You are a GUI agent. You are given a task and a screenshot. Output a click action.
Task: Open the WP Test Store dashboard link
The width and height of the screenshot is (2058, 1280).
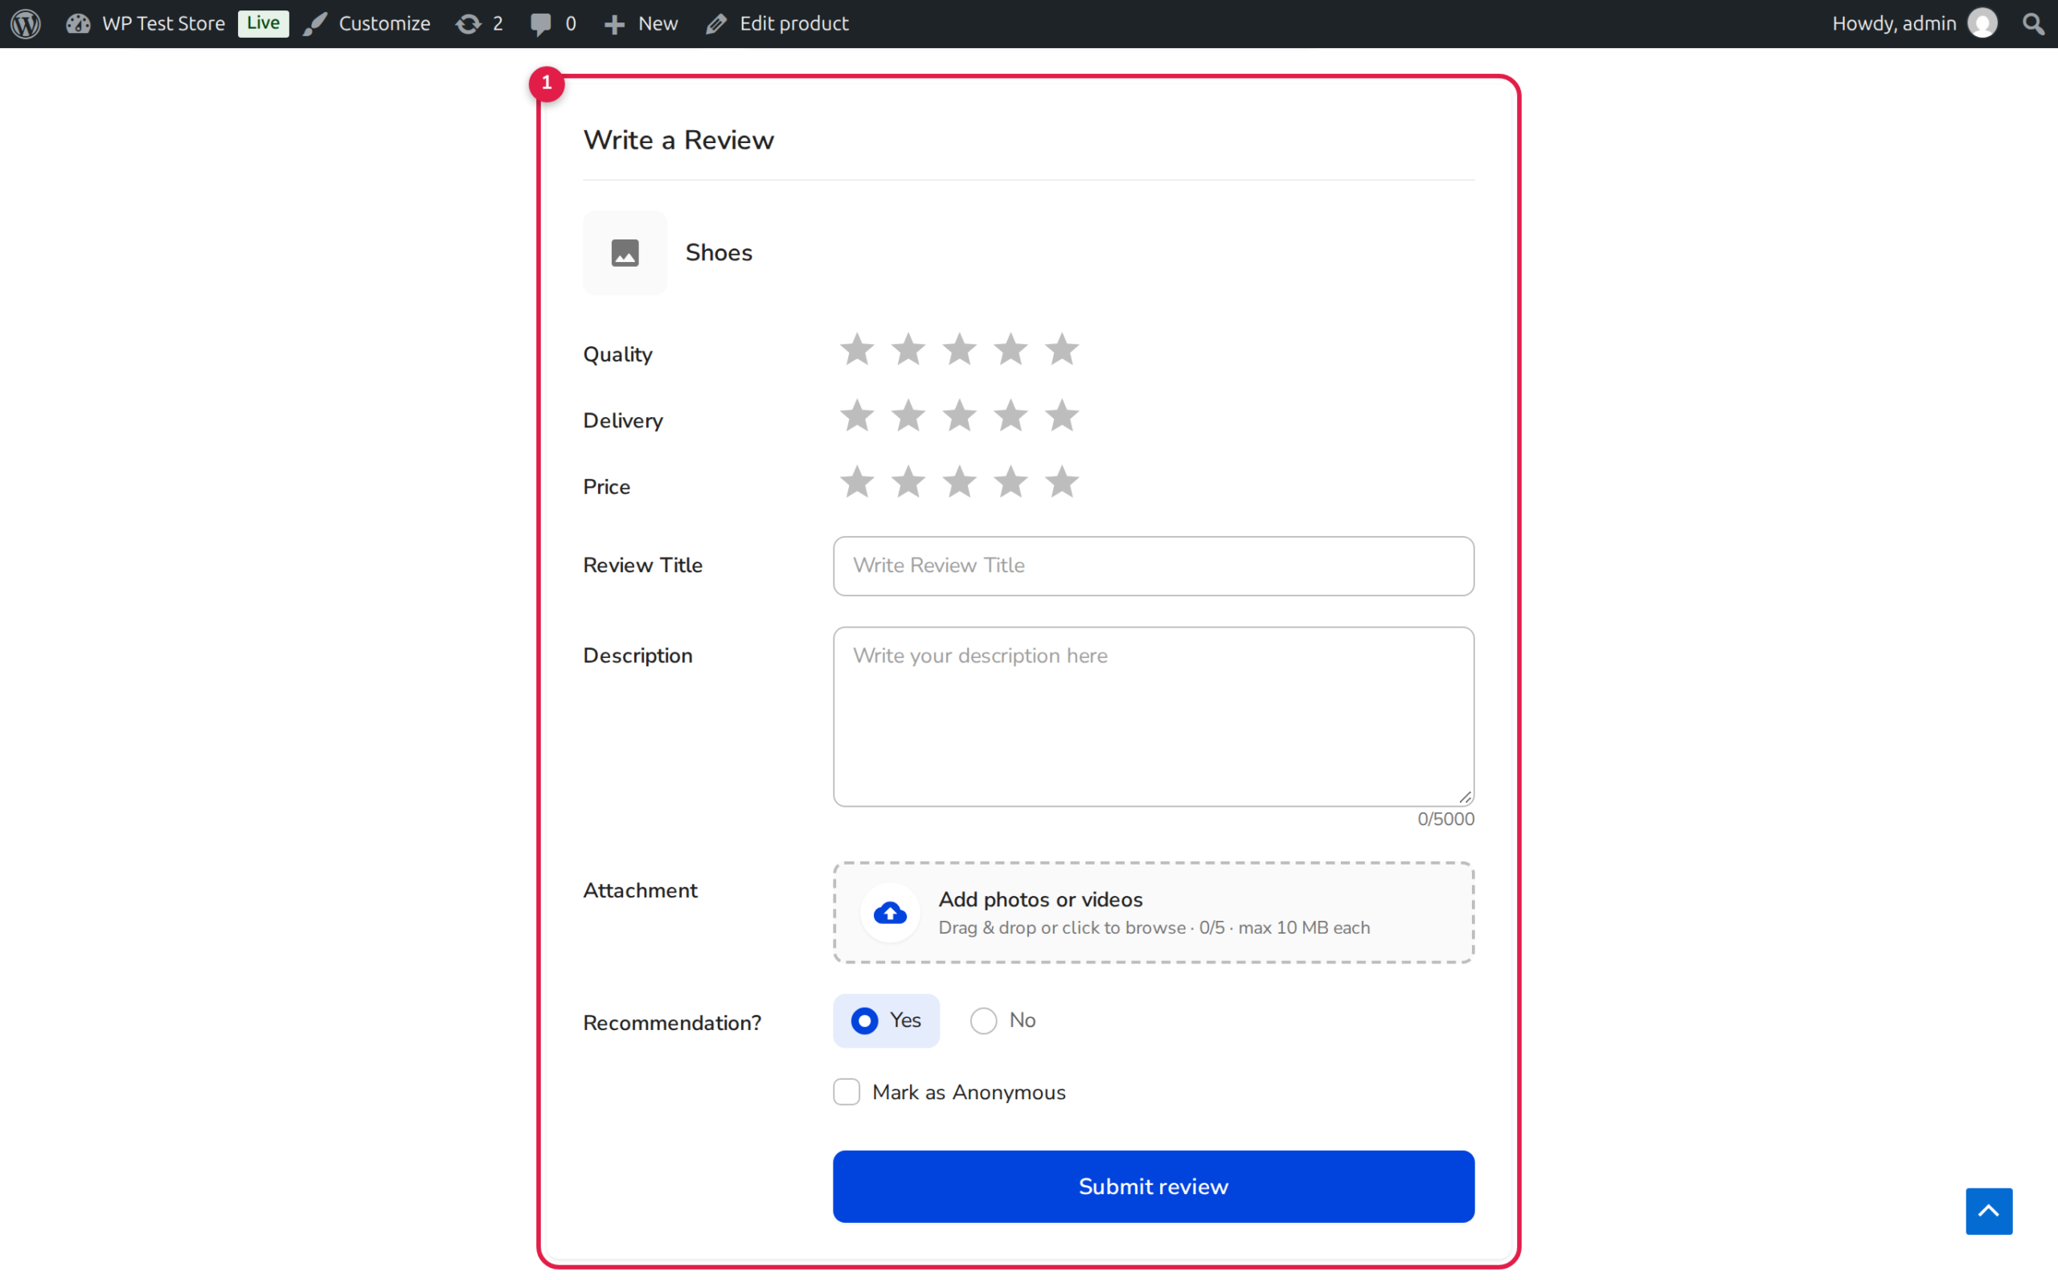(x=146, y=24)
